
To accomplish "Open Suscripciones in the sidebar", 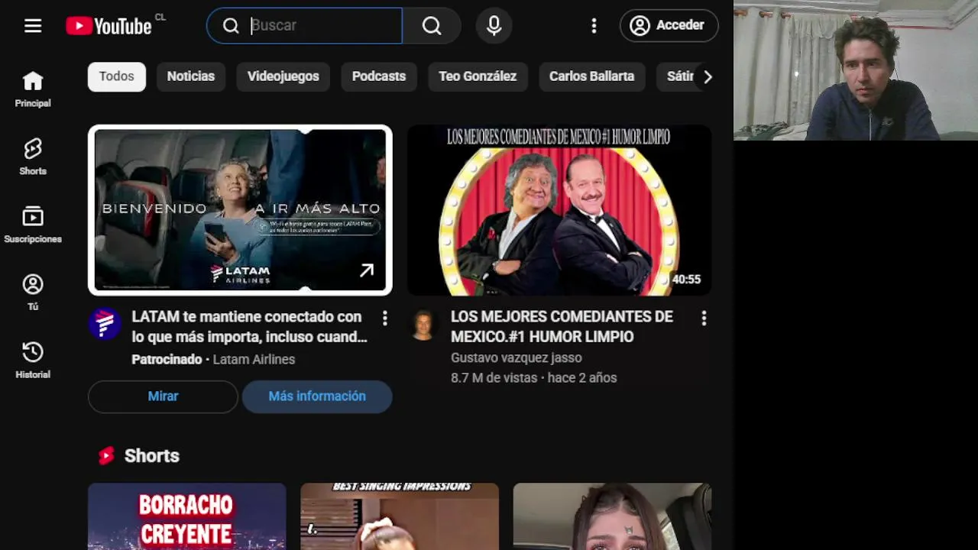I will 33,225.
